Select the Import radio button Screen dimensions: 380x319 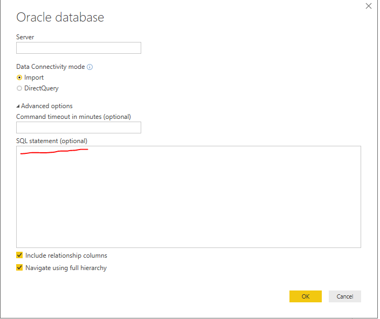pos(19,77)
